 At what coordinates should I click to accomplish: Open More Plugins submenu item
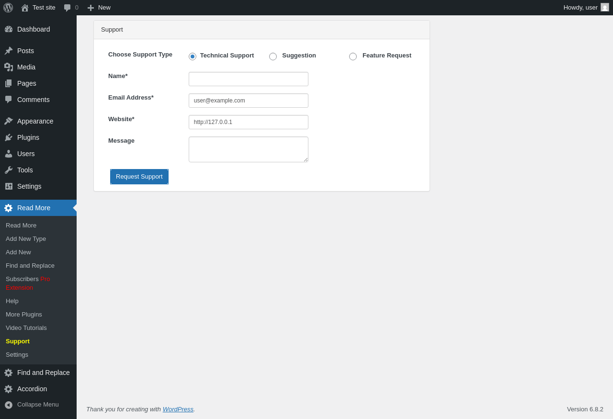tap(38, 315)
